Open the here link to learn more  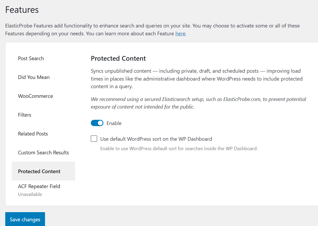point(180,33)
